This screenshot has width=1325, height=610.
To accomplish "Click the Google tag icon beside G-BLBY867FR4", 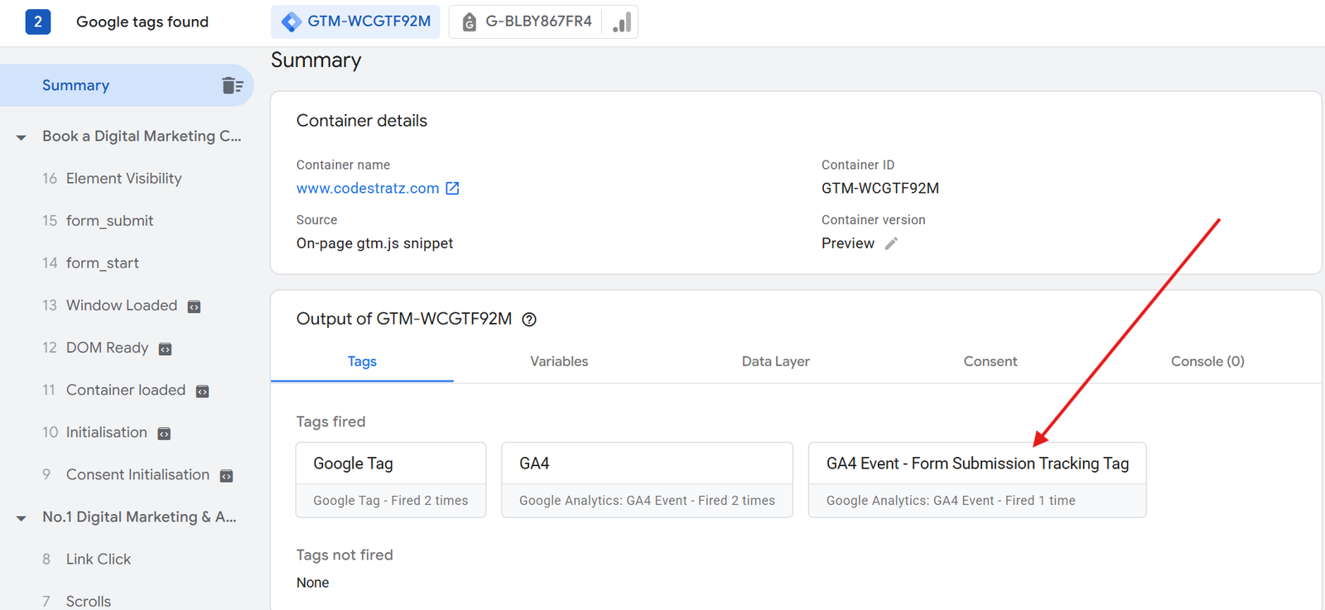I will tap(469, 22).
